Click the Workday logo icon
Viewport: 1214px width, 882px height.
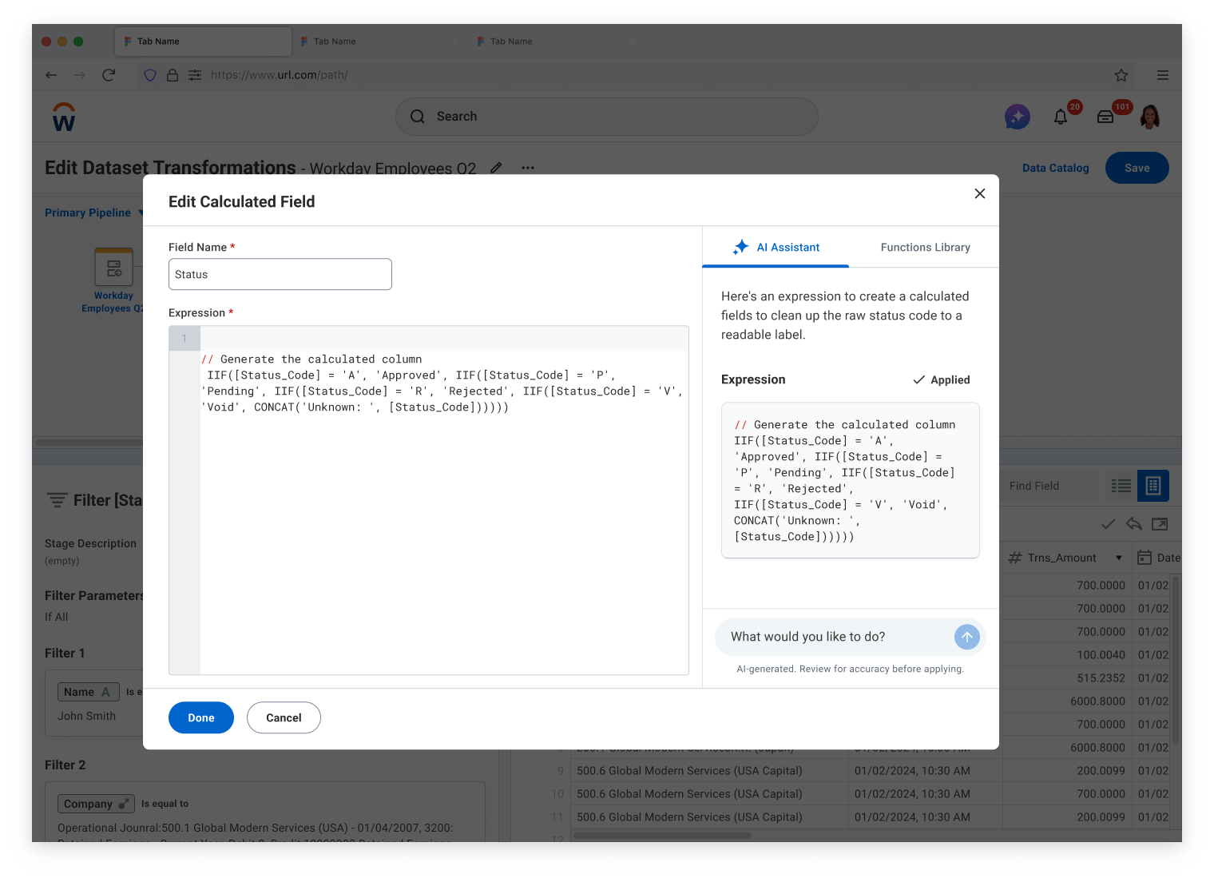click(x=64, y=117)
